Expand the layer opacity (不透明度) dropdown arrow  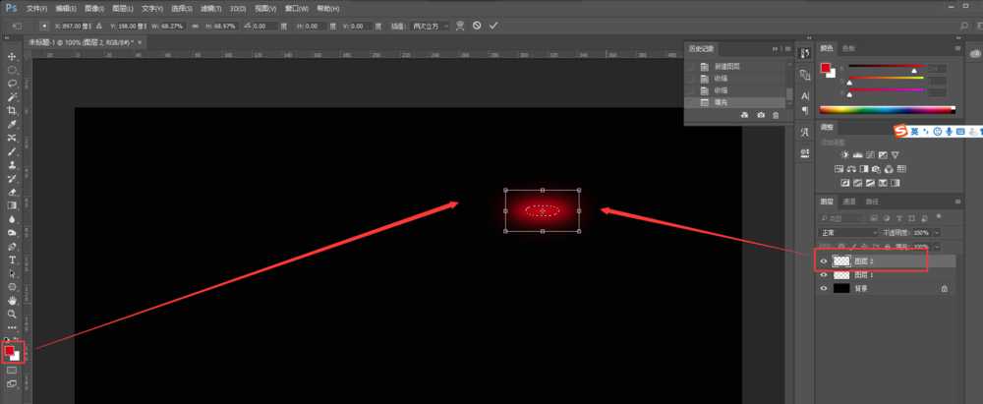[938, 232]
